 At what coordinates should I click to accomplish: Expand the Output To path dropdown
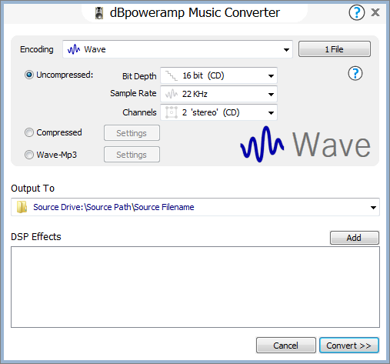tap(373, 207)
